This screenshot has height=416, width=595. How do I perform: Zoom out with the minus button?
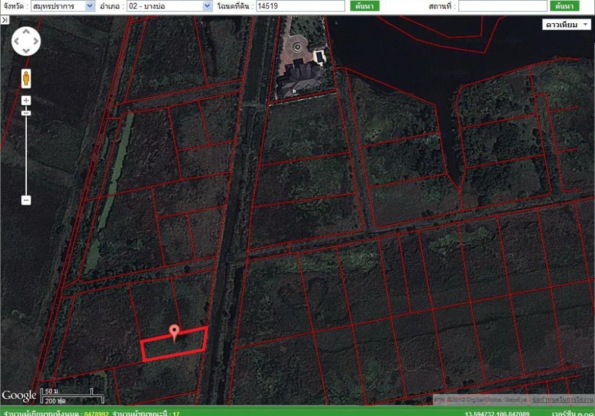[26, 200]
